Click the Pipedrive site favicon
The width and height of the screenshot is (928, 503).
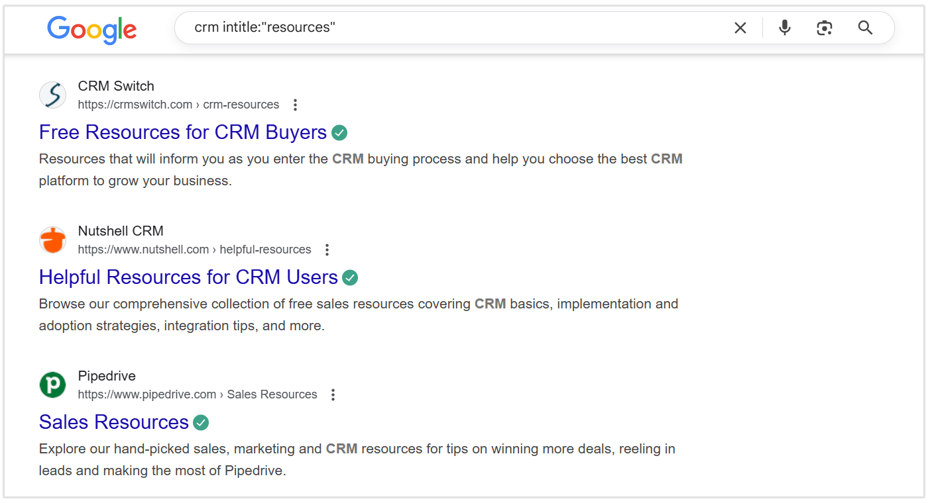[52, 385]
